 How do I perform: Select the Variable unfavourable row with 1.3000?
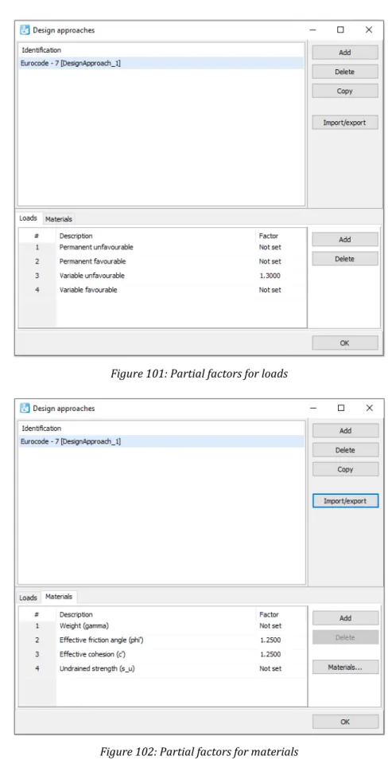coord(162,276)
